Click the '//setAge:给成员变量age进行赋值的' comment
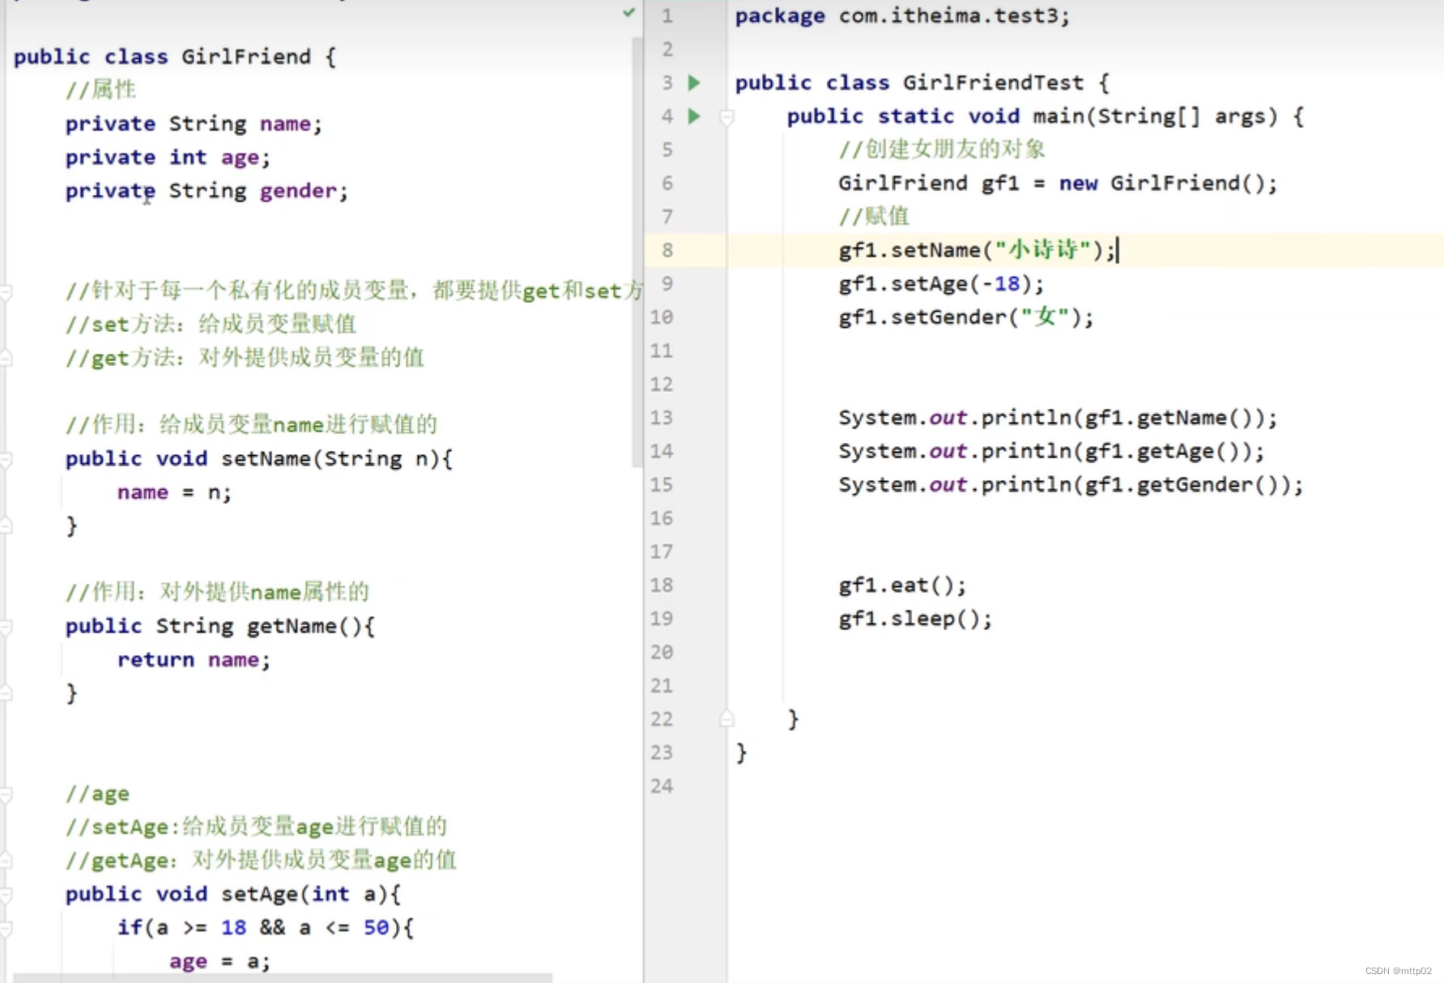 pos(256,828)
